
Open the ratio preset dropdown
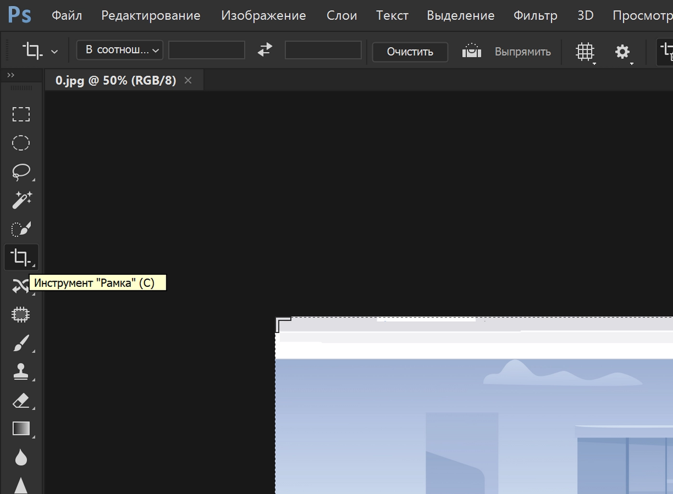coord(120,50)
